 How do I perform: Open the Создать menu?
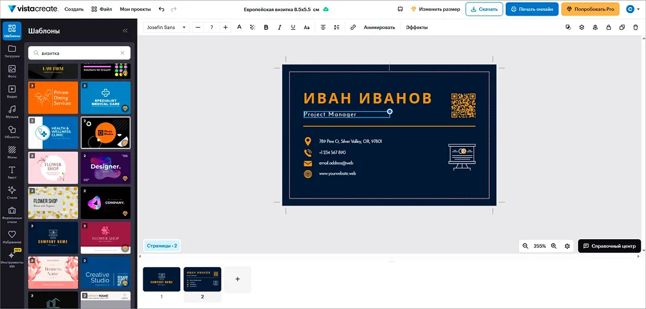pyautogui.click(x=74, y=9)
